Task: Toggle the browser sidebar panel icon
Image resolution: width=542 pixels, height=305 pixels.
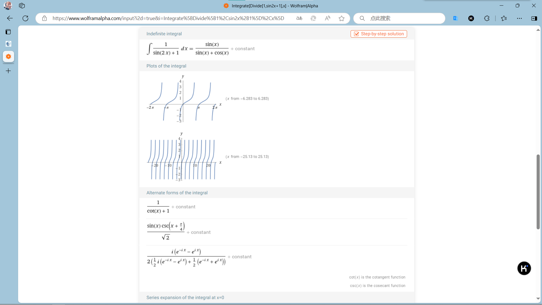Action: click(x=534, y=18)
